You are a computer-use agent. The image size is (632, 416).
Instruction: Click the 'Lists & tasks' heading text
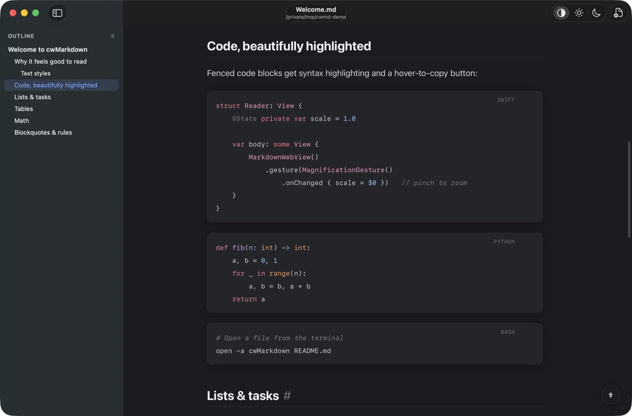click(x=243, y=395)
